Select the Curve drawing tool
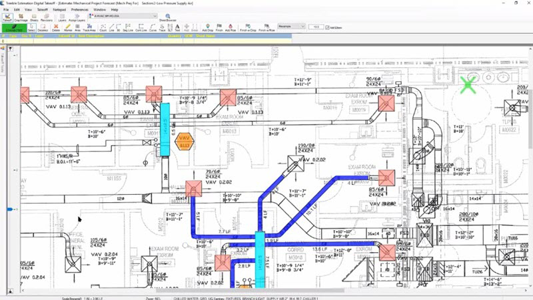 pos(153,28)
